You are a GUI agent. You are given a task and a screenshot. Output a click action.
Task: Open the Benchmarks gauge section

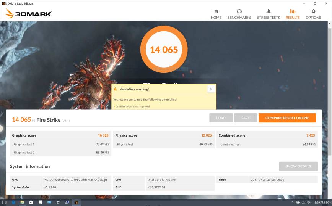(x=239, y=14)
